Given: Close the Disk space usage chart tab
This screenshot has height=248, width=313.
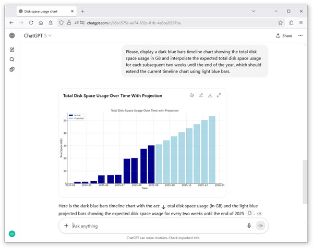Looking at the screenshot, I should tap(73, 11).
